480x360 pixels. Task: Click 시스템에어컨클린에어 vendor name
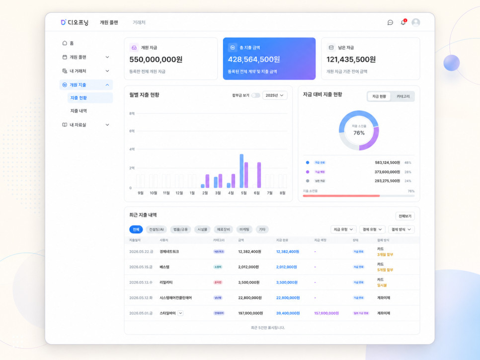pyautogui.click(x=176, y=297)
